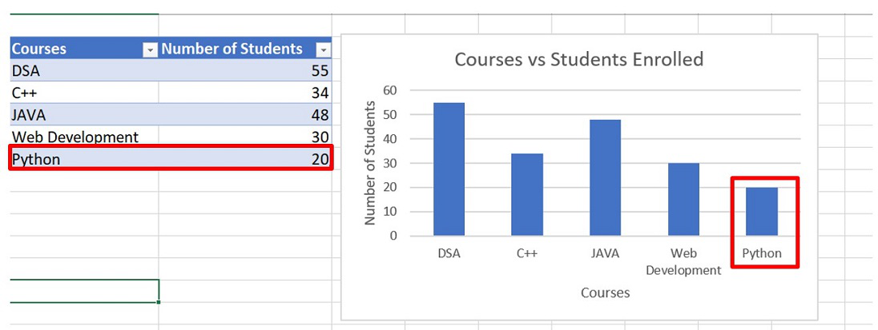
Task: Select the Web Development table cell
Action: point(80,137)
